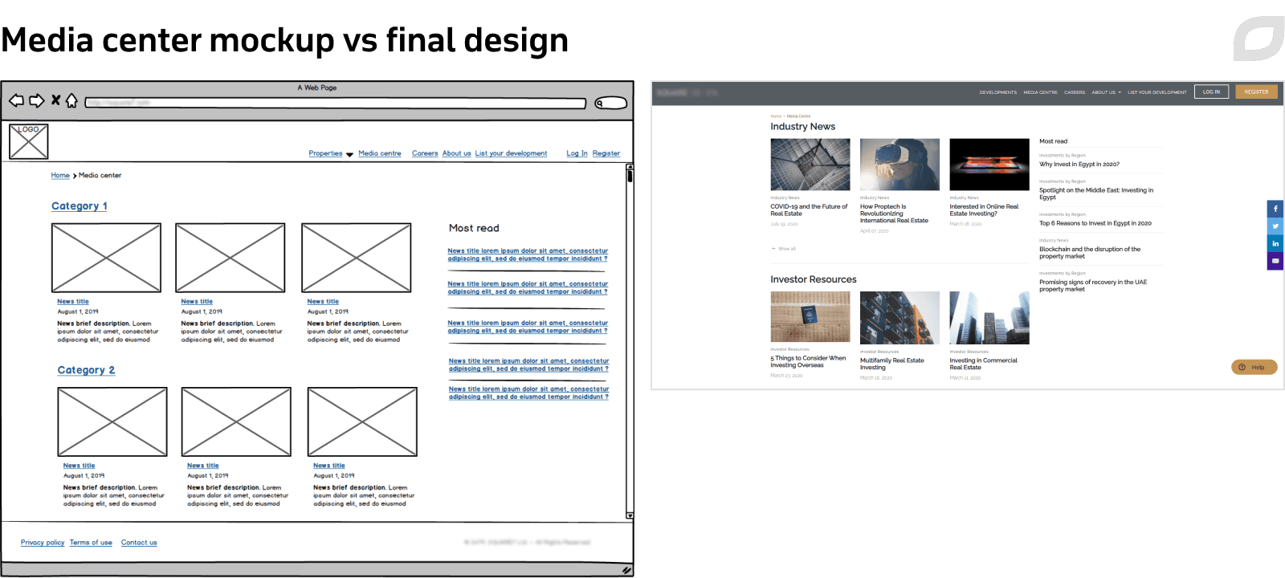Image resolution: width=1285 pixels, height=578 pixels.
Task: Share via the LinkedIn icon in the final design
Action: click(1275, 243)
